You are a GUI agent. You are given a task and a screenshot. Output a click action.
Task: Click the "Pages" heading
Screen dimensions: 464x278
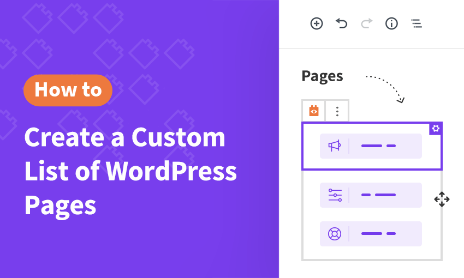pos(322,76)
